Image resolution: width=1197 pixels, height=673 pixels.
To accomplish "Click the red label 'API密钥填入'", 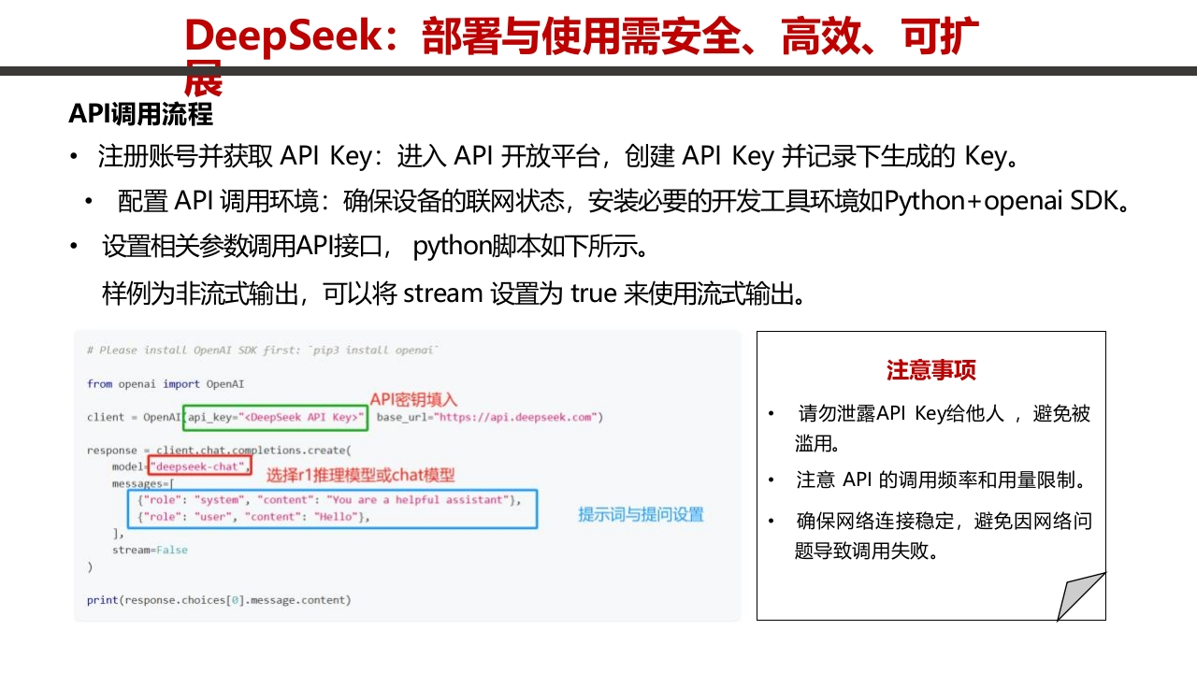I will (414, 399).
